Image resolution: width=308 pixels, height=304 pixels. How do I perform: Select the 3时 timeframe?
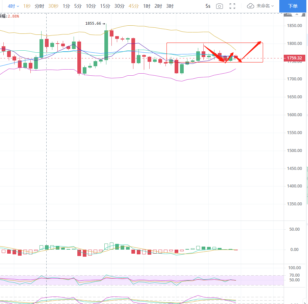(170, 6)
